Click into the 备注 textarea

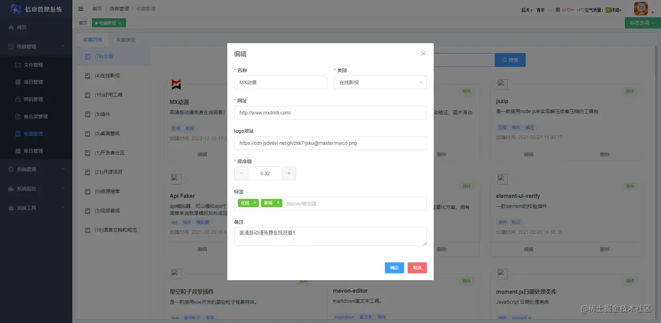tap(330, 236)
